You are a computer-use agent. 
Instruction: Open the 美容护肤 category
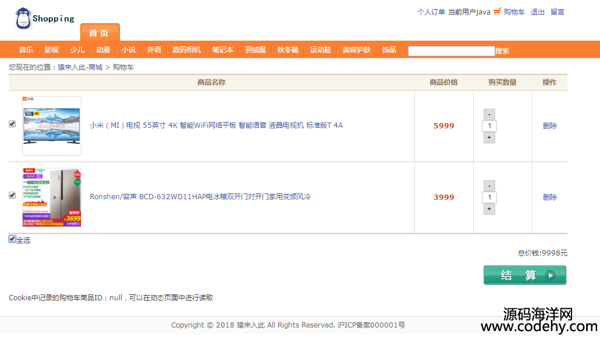[x=357, y=50]
